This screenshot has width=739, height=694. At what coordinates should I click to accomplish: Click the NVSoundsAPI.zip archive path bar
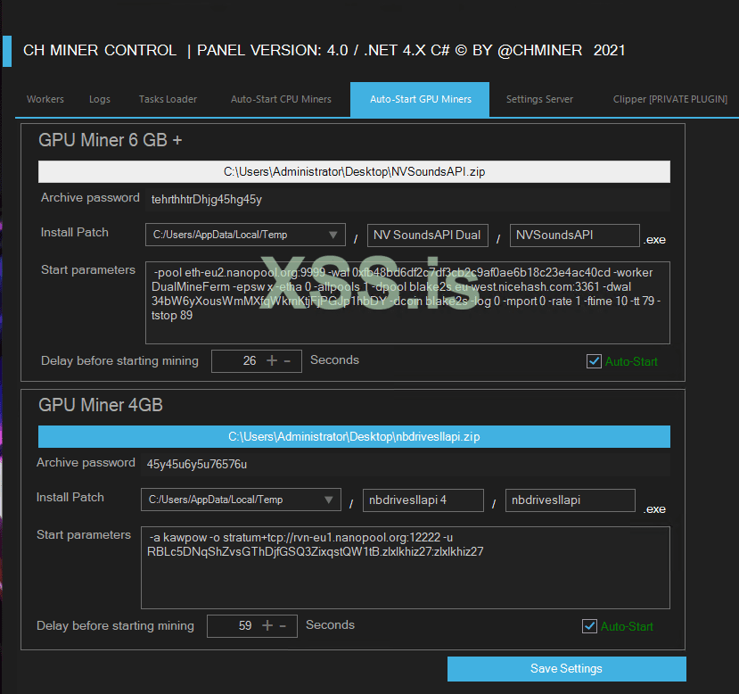click(354, 171)
